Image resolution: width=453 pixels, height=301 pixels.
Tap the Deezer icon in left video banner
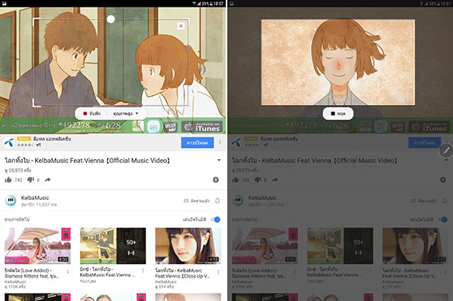[171, 127]
